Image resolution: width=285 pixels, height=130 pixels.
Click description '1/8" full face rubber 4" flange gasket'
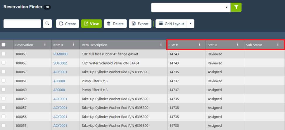110,54
